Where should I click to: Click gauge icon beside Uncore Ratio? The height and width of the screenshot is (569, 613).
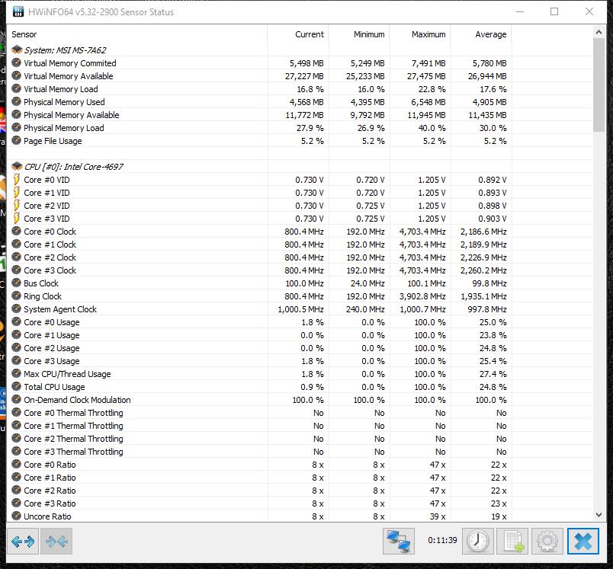click(x=17, y=516)
